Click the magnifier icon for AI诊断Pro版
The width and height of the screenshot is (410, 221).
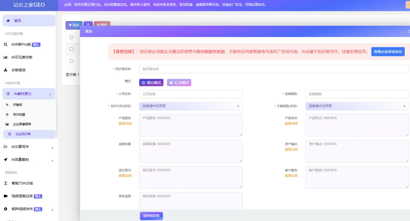[5, 45]
